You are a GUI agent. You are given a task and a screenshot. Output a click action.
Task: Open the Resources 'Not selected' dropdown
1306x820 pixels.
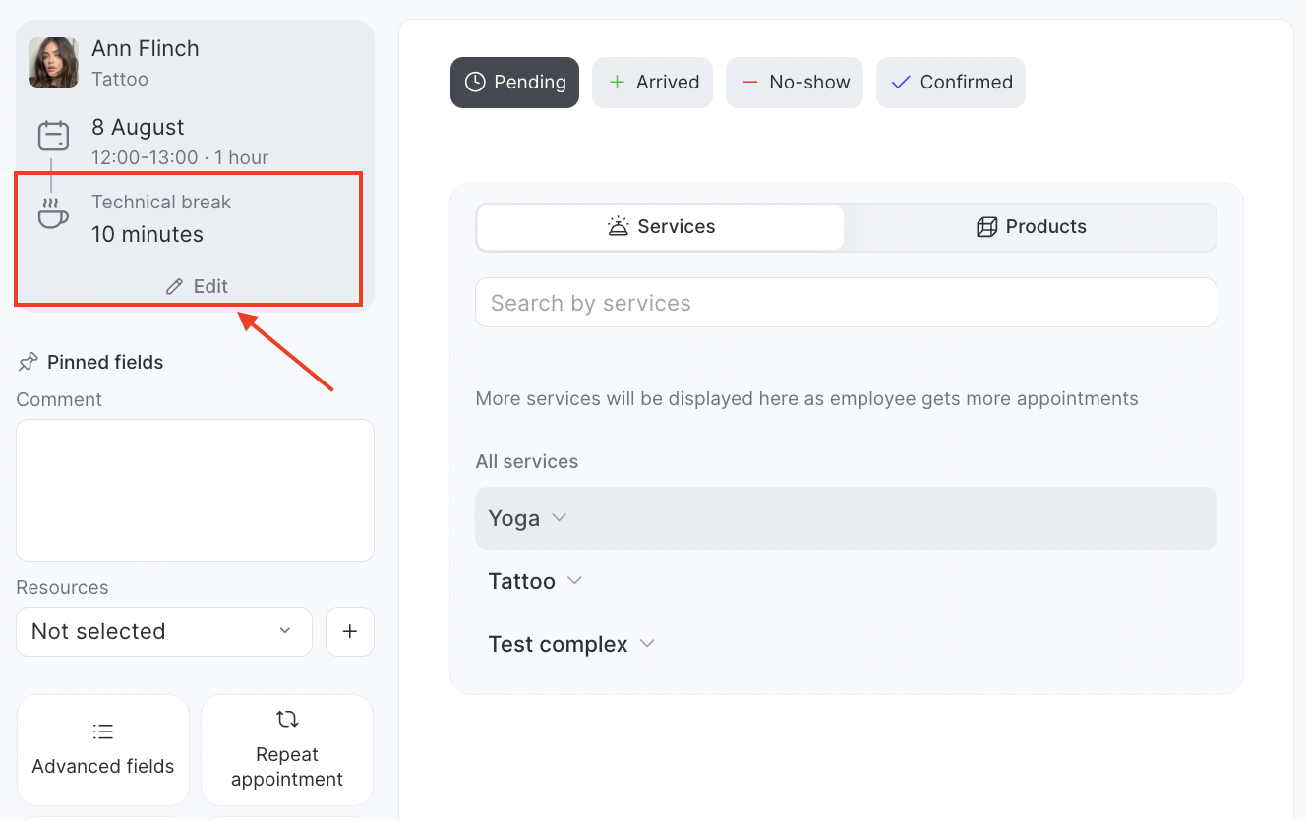click(164, 631)
